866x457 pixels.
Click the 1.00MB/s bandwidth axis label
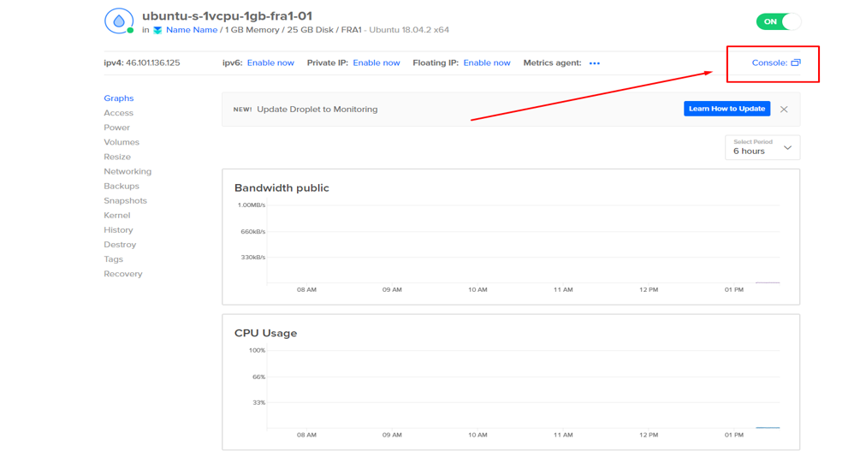click(x=252, y=205)
